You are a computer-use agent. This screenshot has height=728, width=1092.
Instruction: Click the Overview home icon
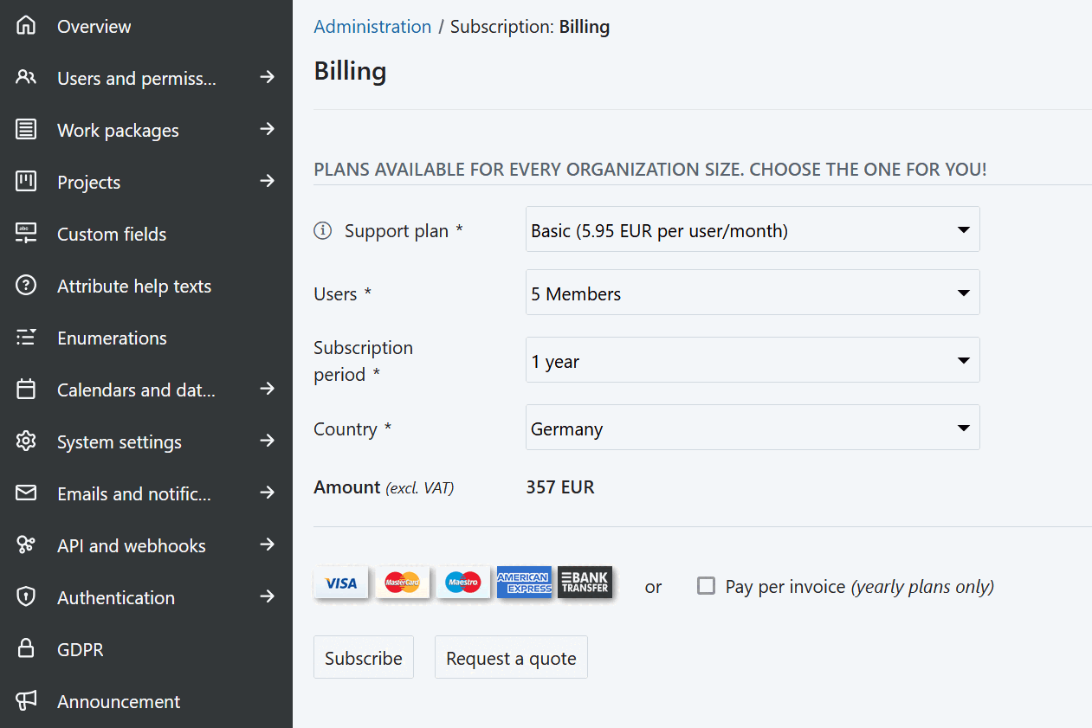(x=26, y=26)
